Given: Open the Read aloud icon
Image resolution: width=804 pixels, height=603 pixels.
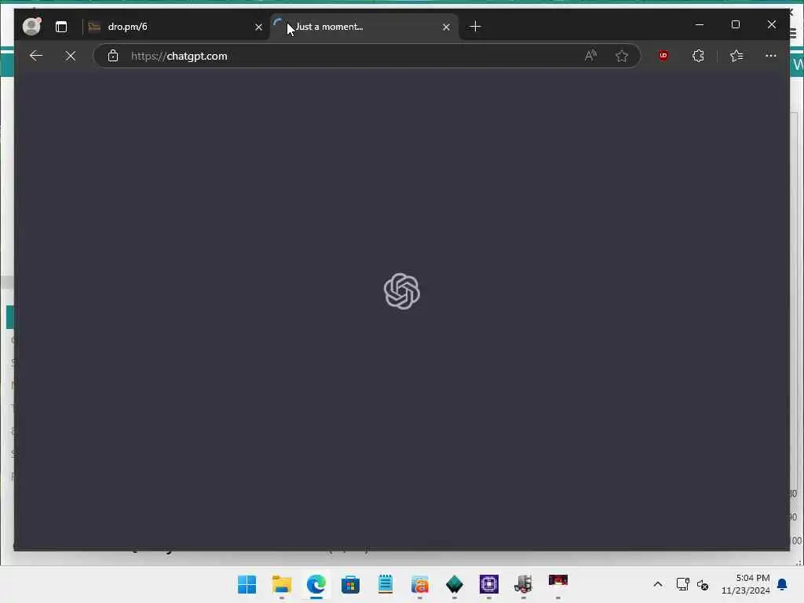Looking at the screenshot, I should (x=590, y=56).
